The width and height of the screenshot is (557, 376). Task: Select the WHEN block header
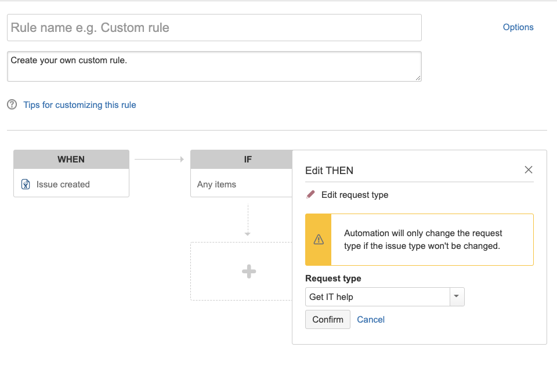(x=71, y=160)
